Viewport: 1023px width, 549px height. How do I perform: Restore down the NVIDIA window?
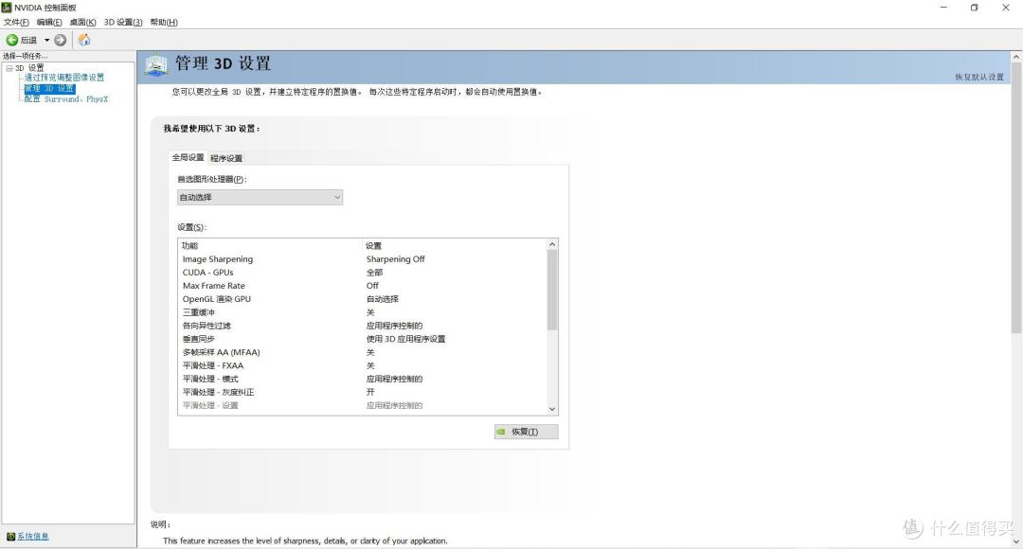pos(974,8)
